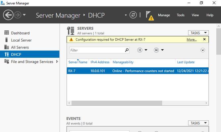Click the Server Manager title bar icon
The image size is (221, 132).
[3, 3]
